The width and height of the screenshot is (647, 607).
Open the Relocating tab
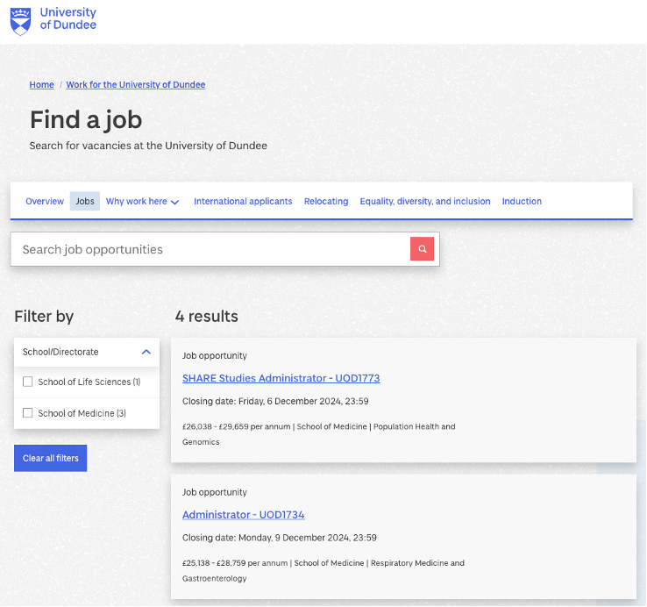(x=326, y=202)
